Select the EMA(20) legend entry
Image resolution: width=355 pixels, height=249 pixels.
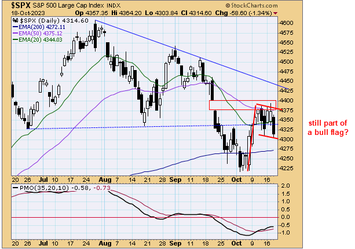pos(40,39)
